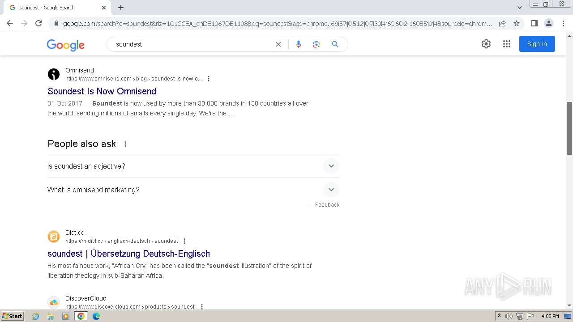The width and height of the screenshot is (573, 322).
Task: Open Google search settings gear
Action: 486,44
